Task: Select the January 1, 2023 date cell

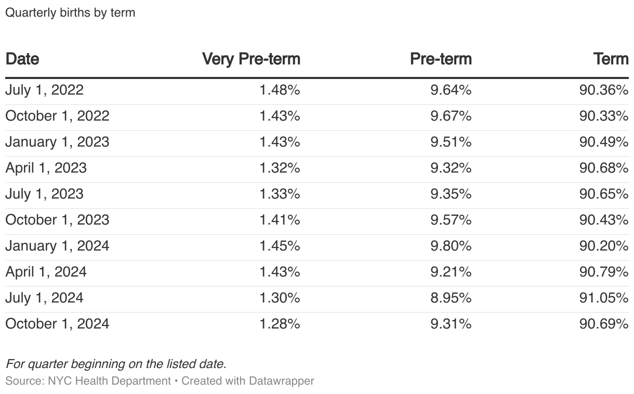Action: (x=57, y=142)
